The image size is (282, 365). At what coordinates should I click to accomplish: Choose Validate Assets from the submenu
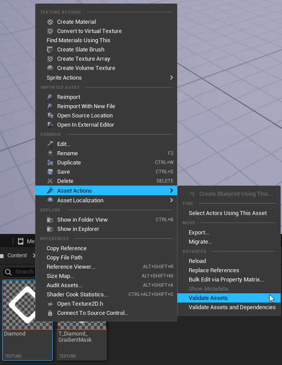208,298
